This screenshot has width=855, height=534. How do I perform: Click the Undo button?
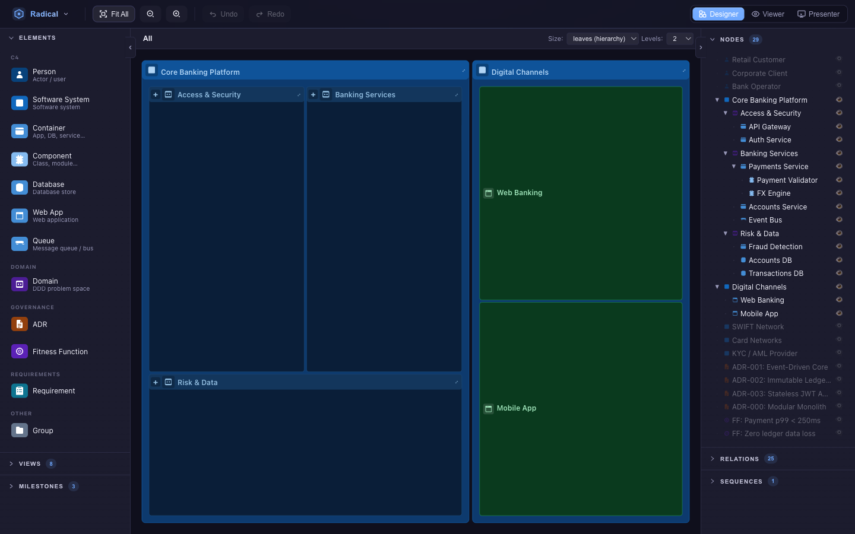(x=223, y=14)
